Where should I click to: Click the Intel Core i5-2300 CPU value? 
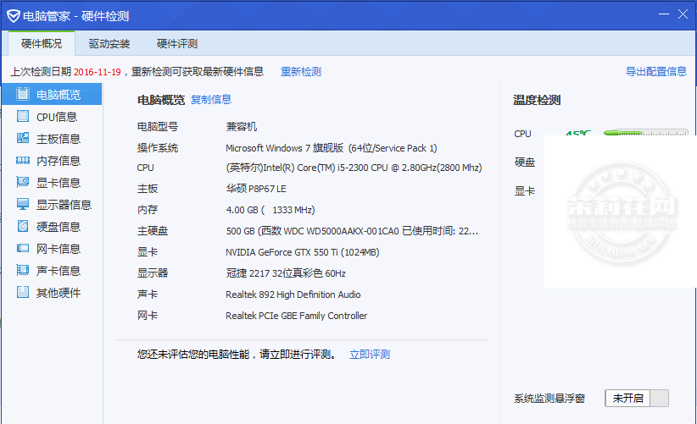(354, 168)
